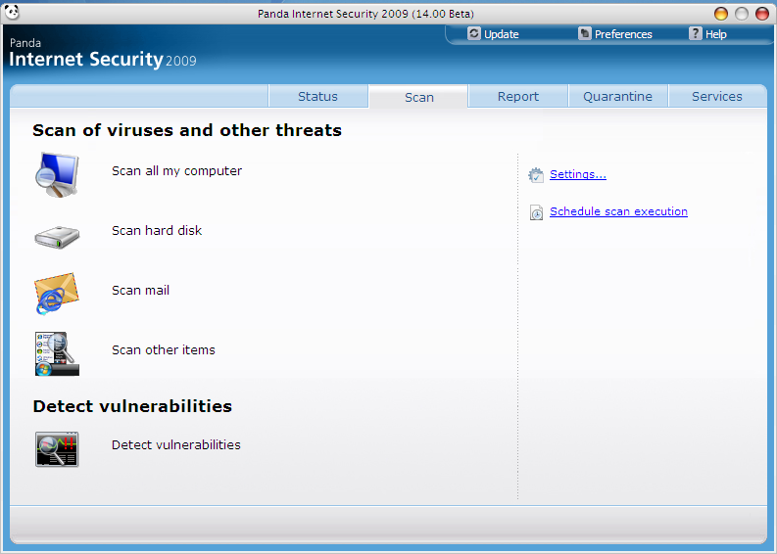Click the Detect vulnerabilities monitor icon

point(57,449)
